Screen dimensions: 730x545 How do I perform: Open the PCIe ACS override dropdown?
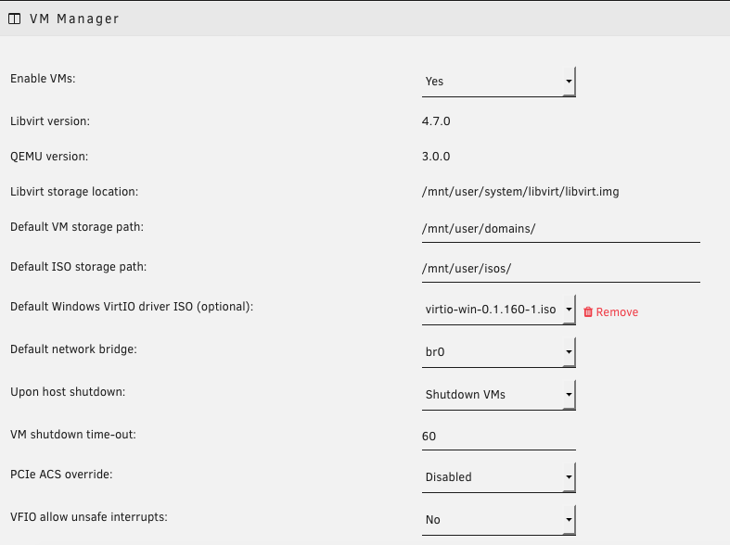499,477
